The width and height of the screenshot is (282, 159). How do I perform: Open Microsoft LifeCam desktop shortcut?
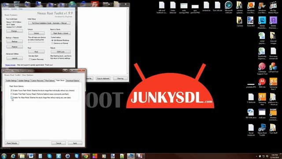(x=229, y=8)
